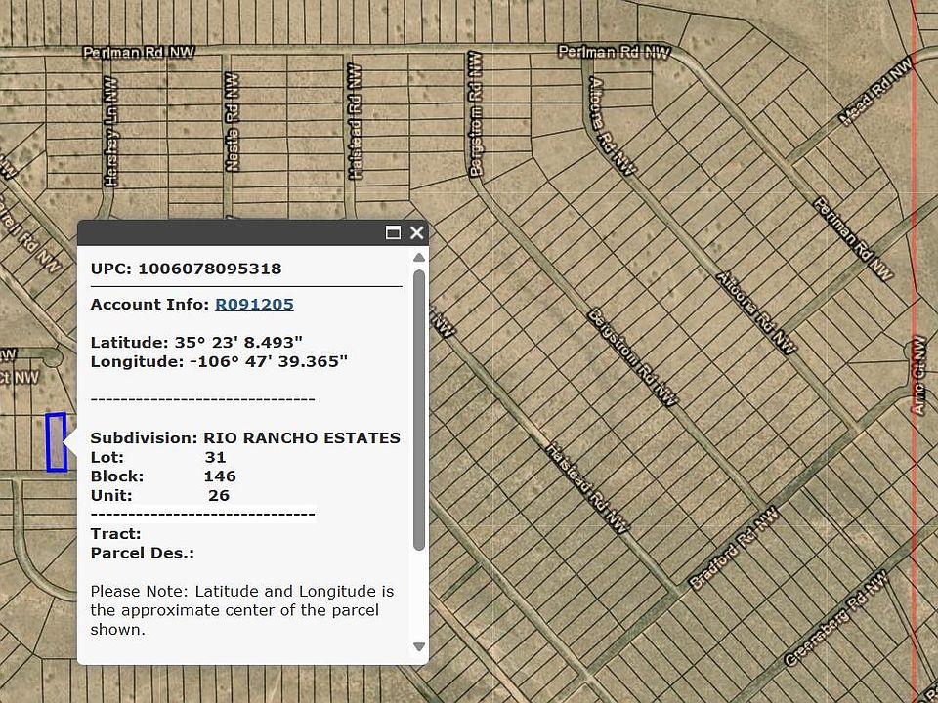Viewport: 938px width, 703px height.
Task: Click the Subdivision RIO RANCHO ESTATES text
Action: pos(300,437)
